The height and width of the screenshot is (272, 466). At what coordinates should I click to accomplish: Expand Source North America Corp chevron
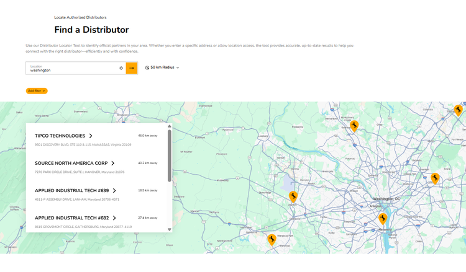pyautogui.click(x=113, y=163)
